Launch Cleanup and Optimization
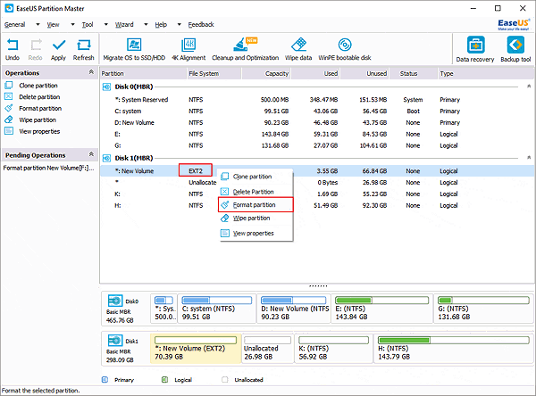The width and height of the screenshot is (536, 396). point(245,50)
